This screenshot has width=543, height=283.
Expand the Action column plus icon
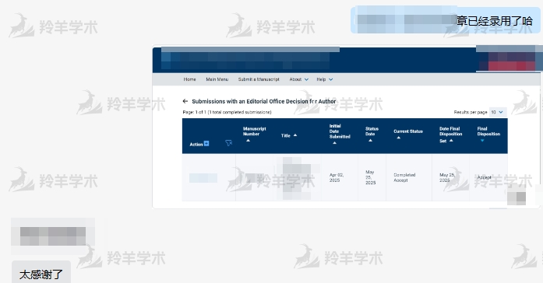point(206,143)
